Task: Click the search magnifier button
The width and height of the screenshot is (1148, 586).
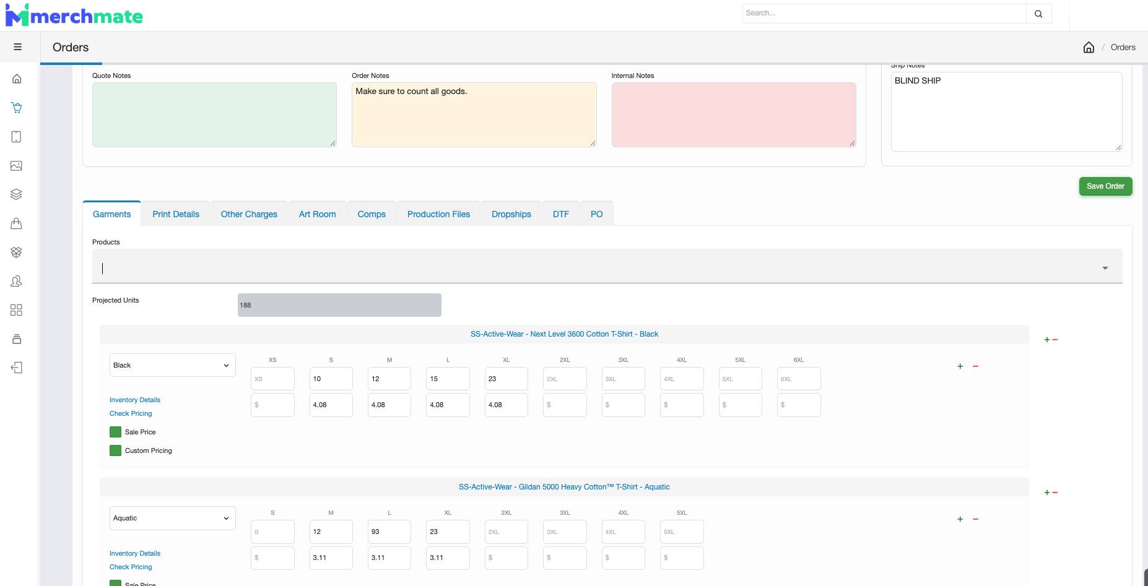Action: [x=1038, y=14]
